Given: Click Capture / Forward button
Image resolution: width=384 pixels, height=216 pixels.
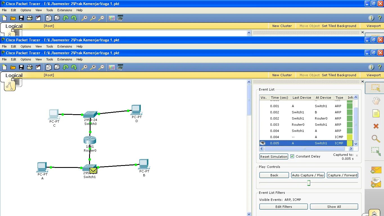Looking at the screenshot, I should (342, 175).
